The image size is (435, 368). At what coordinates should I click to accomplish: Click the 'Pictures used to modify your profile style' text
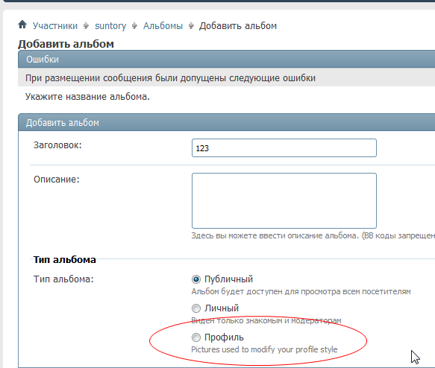coord(264,349)
